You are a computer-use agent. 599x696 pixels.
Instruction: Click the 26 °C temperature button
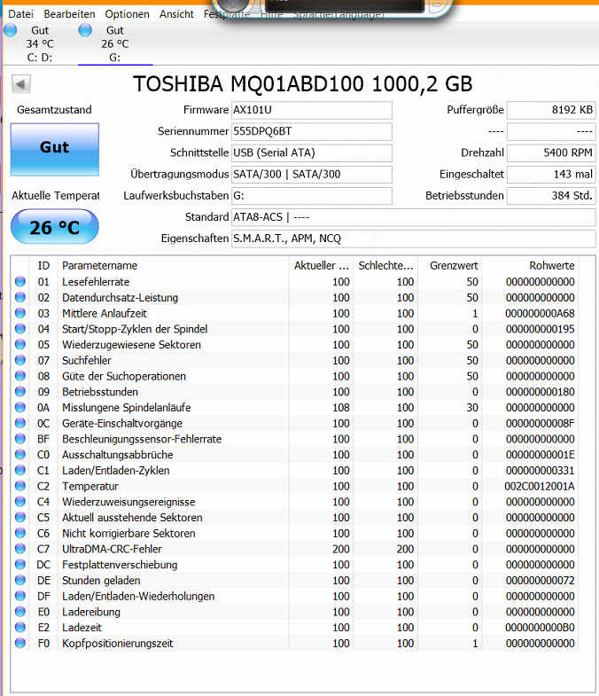pyautogui.click(x=55, y=227)
